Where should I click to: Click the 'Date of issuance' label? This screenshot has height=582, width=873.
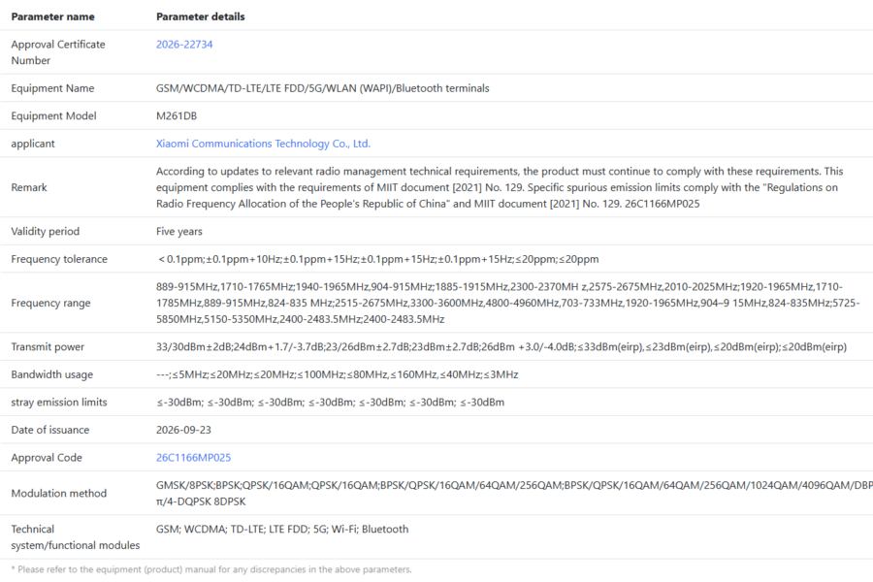click(50, 430)
